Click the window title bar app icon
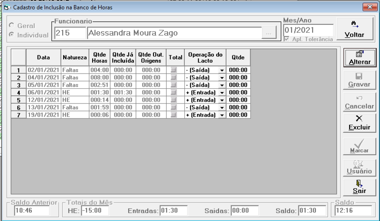The width and height of the screenshot is (380, 221). (6, 8)
